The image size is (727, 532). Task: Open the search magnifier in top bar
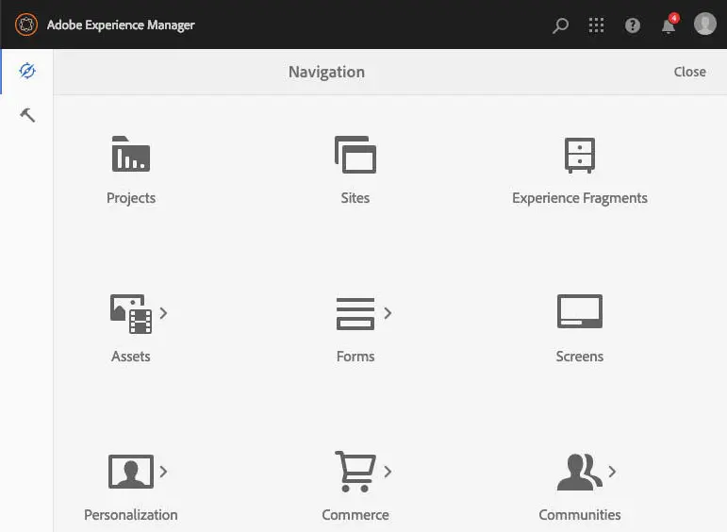tap(560, 25)
